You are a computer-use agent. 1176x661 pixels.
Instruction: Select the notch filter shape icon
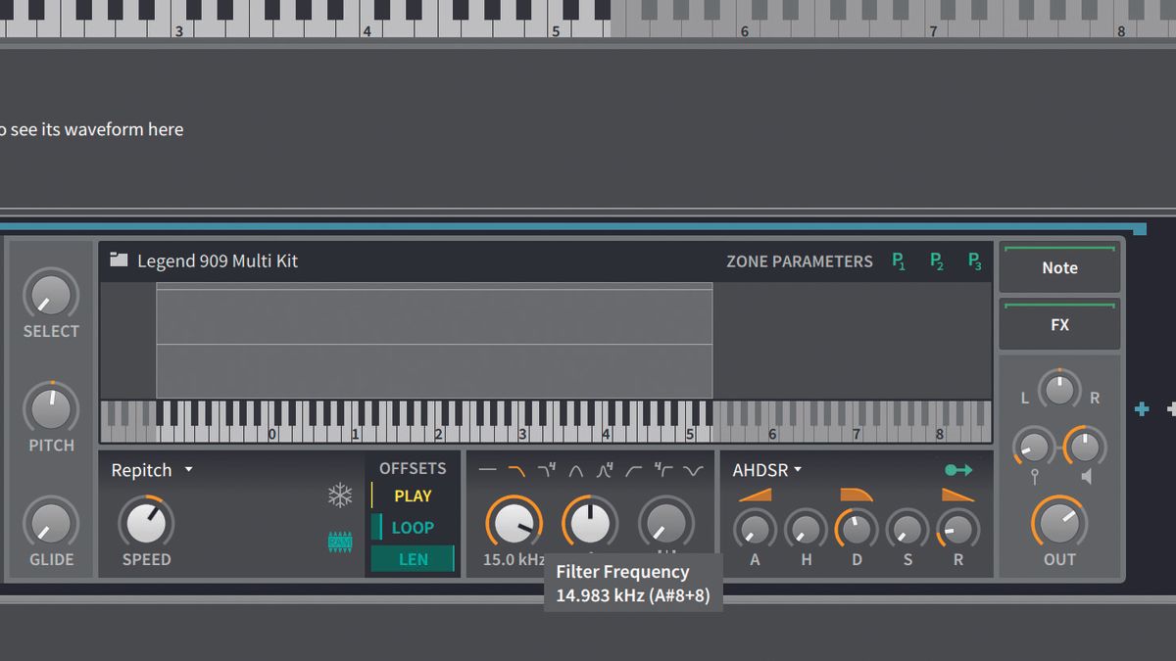pos(693,469)
